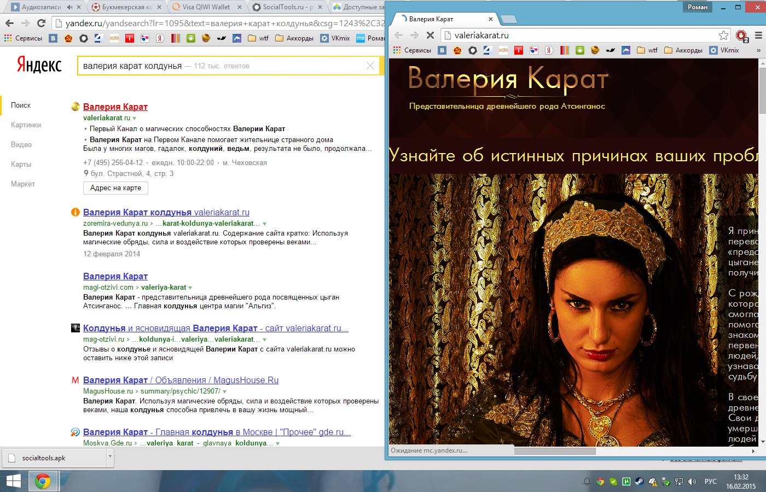The width and height of the screenshot is (766, 492).
Task: Switch to the Visa QIWI Wallet tab
Action: (206, 7)
